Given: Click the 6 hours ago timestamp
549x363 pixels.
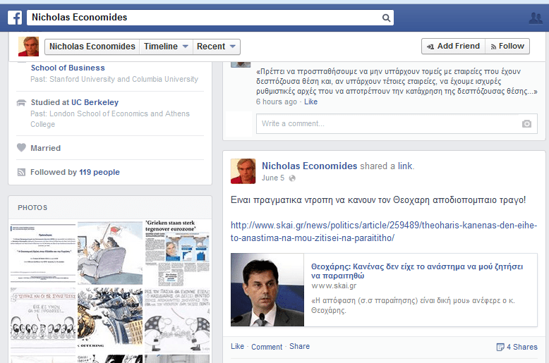Looking at the screenshot, I should [276, 101].
